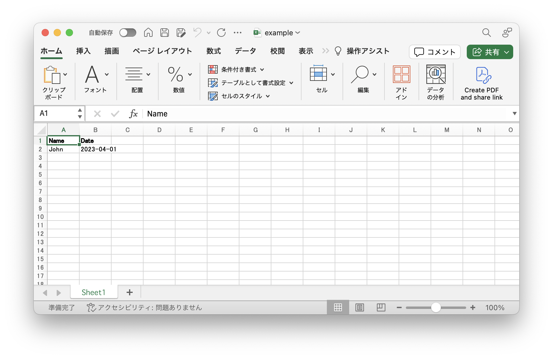Click the 100% zoom level text

[x=495, y=307]
